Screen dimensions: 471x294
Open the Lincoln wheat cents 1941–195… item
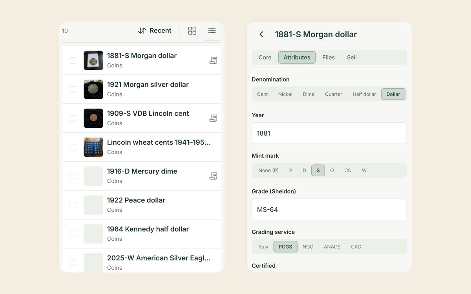pyautogui.click(x=142, y=147)
